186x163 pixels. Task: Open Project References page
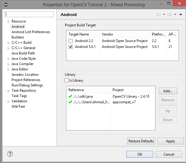26,80
